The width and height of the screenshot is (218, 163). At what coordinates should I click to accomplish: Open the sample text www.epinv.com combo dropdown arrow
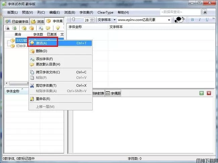(x=169, y=20)
